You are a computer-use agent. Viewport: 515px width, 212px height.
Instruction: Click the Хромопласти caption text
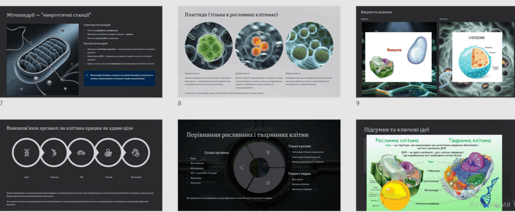click(x=243, y=73)
